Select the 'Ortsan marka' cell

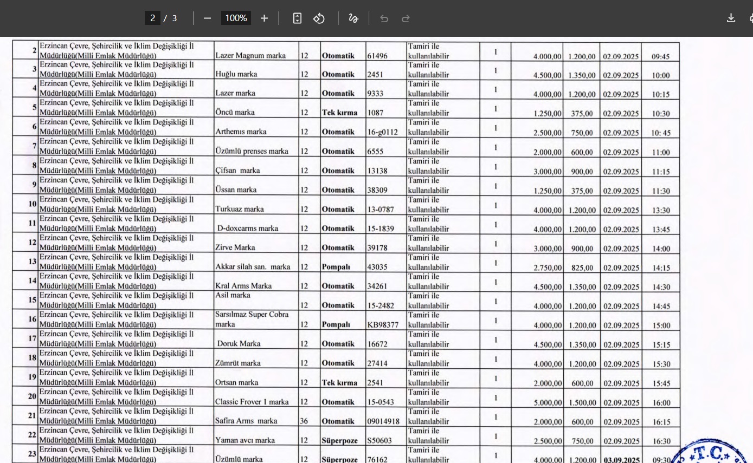click(x=236, y=382)
